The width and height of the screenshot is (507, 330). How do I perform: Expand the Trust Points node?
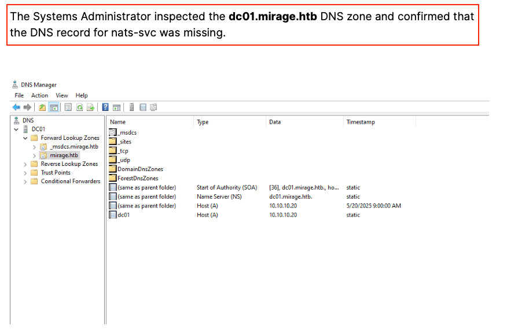coord(25,173)
